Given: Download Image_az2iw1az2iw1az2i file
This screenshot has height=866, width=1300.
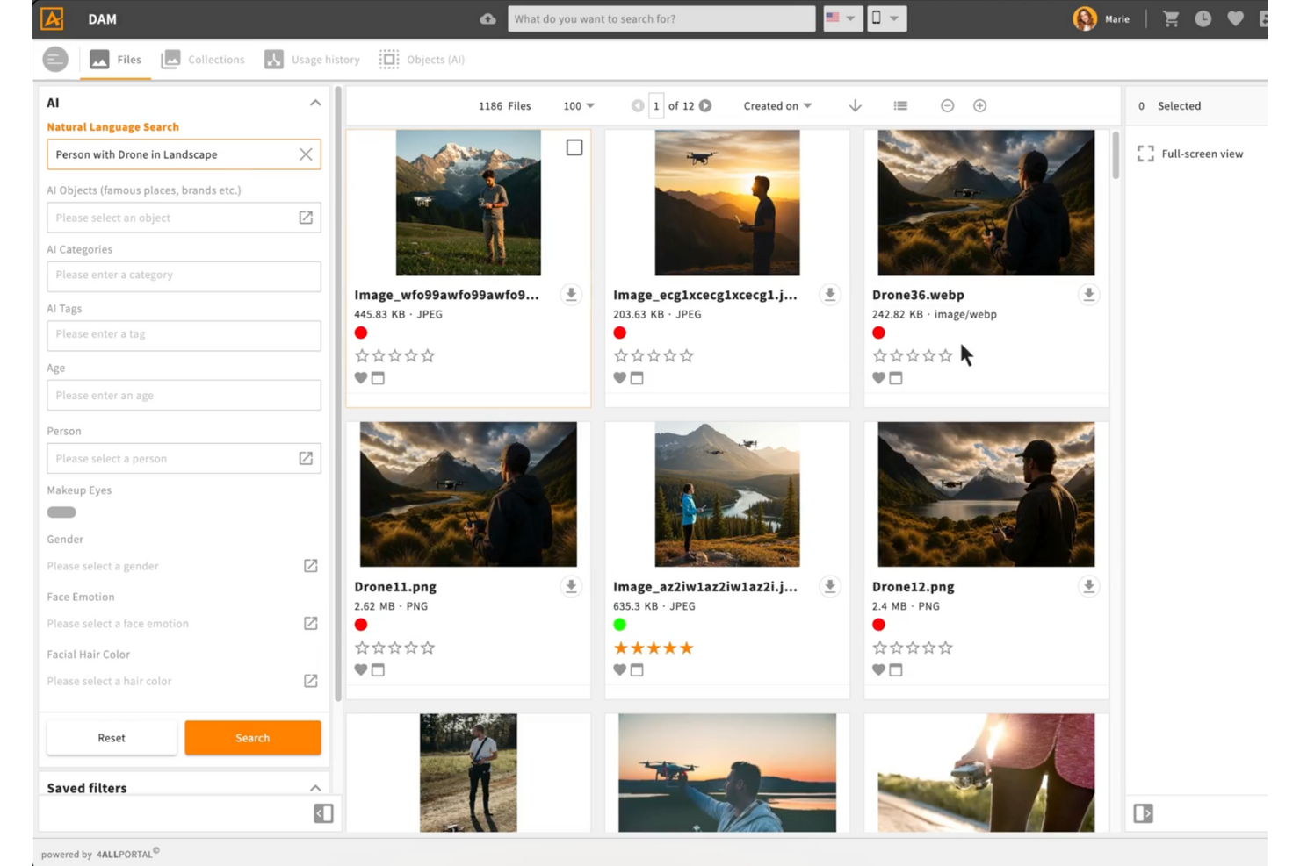Looking at the screenshot, I should click(x=830, y=587).
